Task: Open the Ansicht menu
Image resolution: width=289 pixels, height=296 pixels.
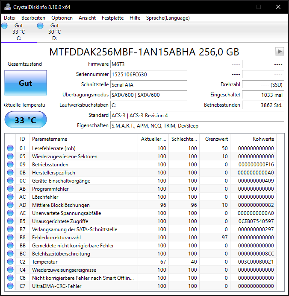Action: click(87, 18)
